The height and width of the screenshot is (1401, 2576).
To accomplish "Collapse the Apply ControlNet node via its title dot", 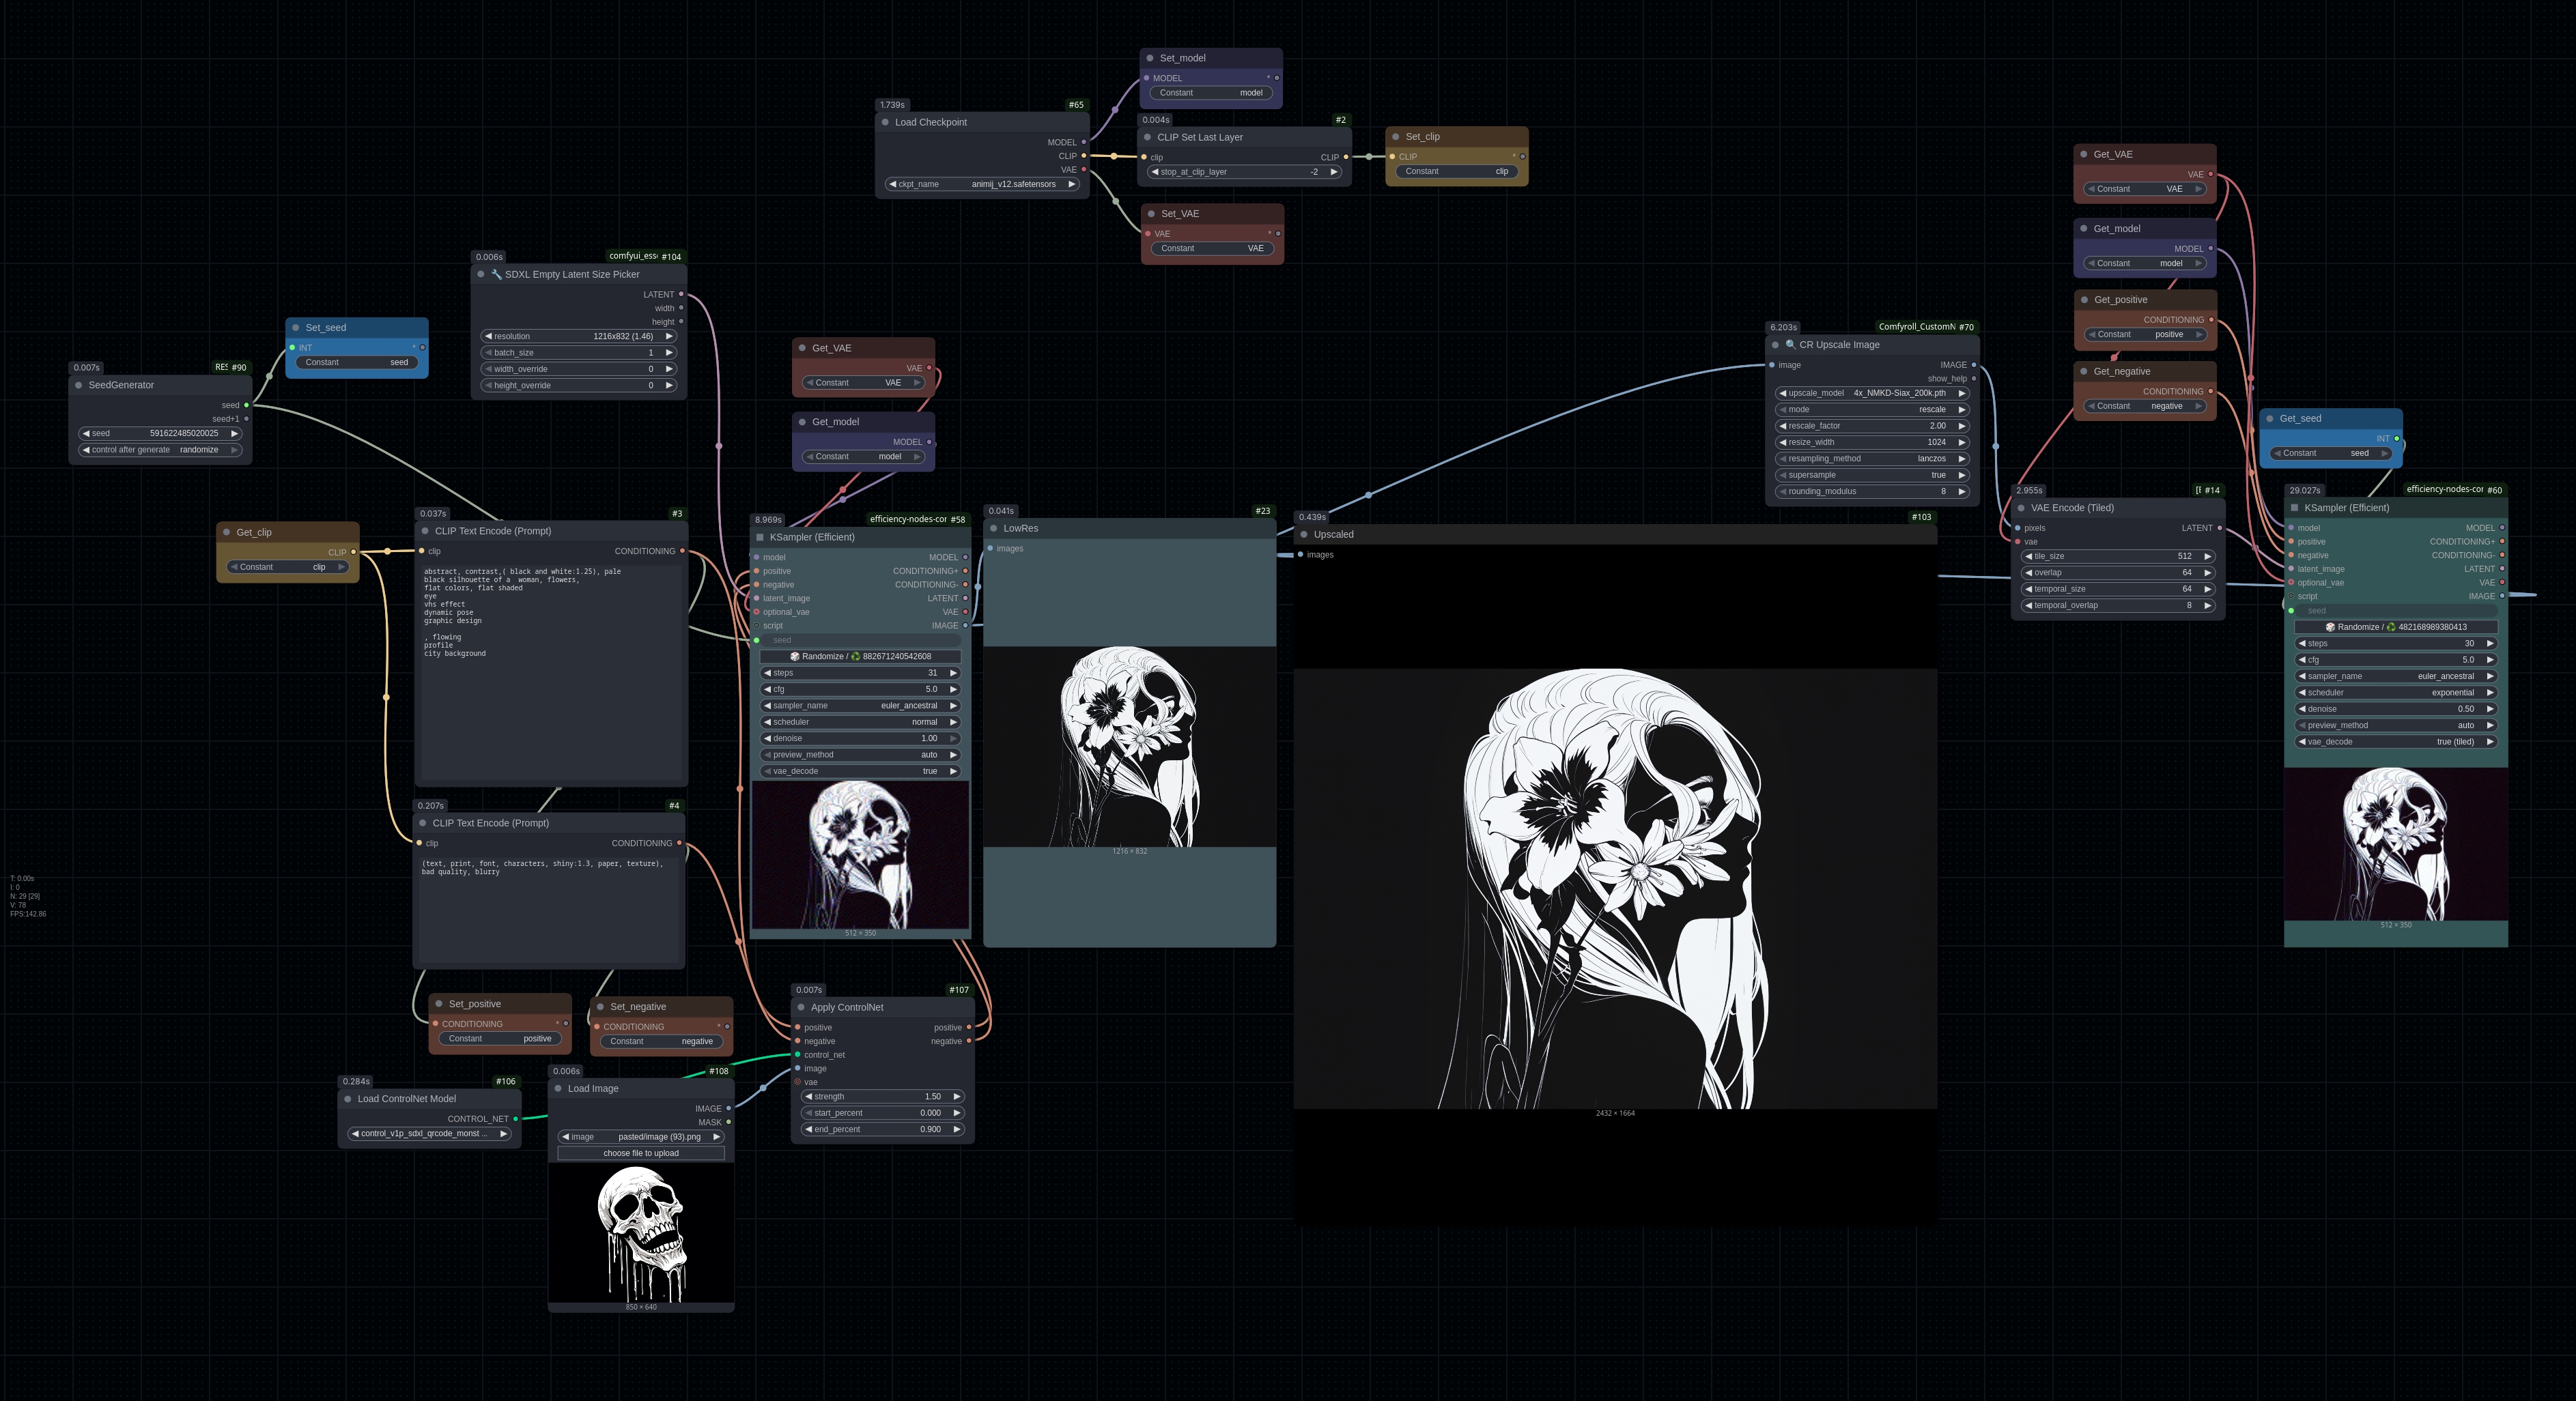I will [x=801, y=1007].
